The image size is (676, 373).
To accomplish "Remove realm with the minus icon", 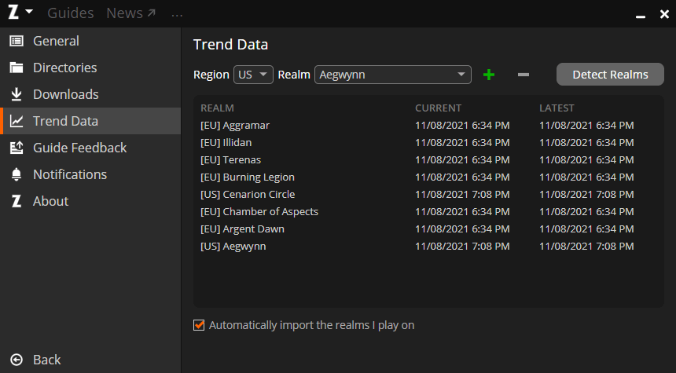I will click(524, 75).
